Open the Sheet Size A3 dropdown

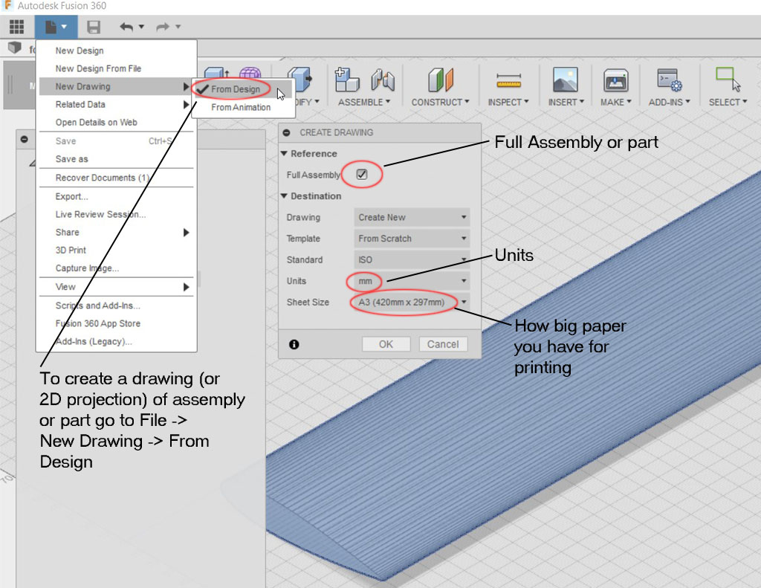pos(412,302)
